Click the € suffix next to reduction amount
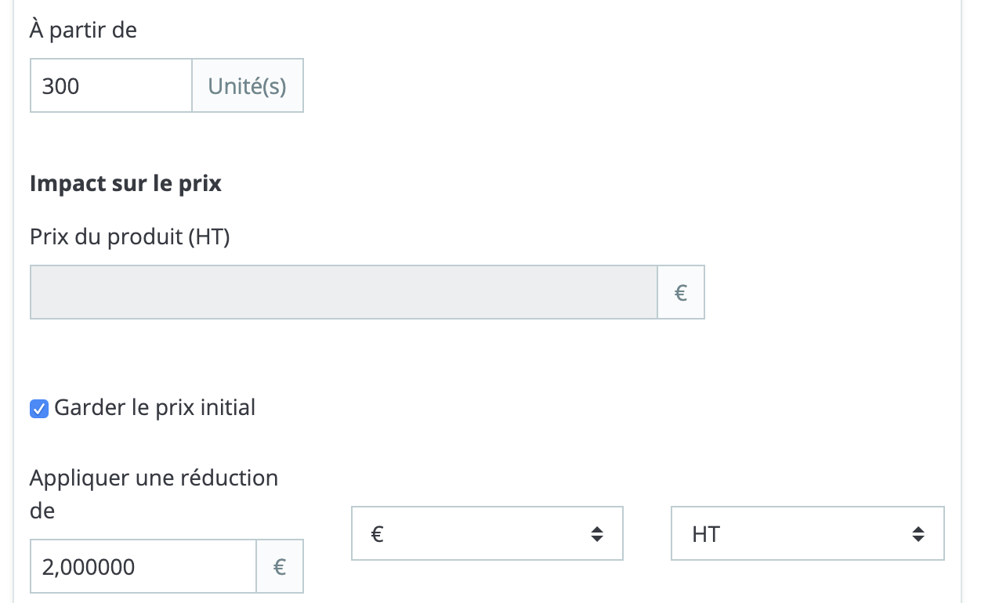 (279, 566)
